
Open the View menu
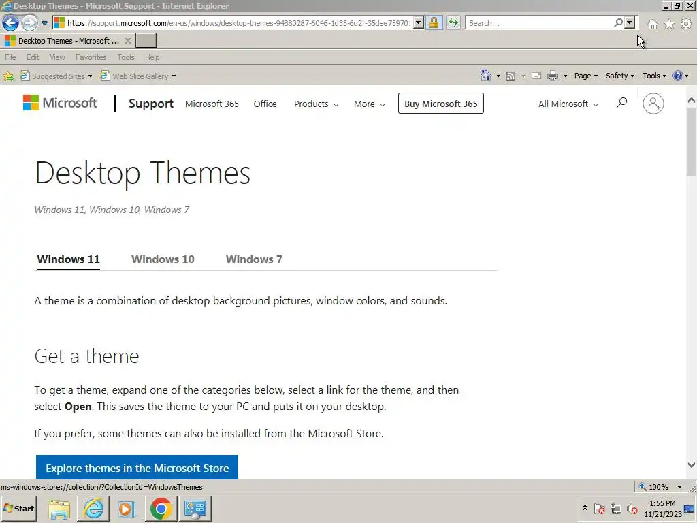[57, 57]
